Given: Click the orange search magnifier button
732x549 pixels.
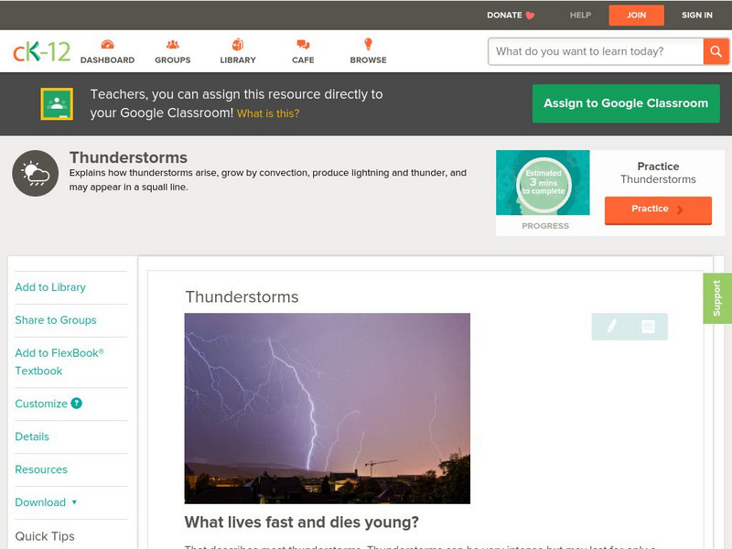Looking at the screenshot, I should (716, 51).
